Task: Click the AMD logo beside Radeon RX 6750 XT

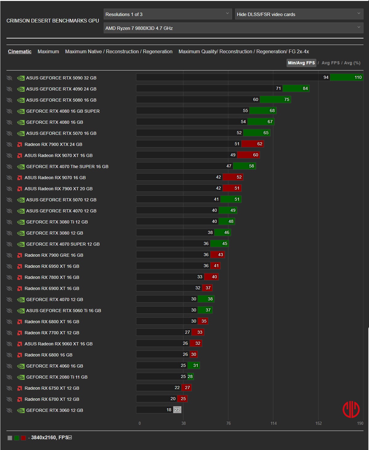Action: click(20, 388)
